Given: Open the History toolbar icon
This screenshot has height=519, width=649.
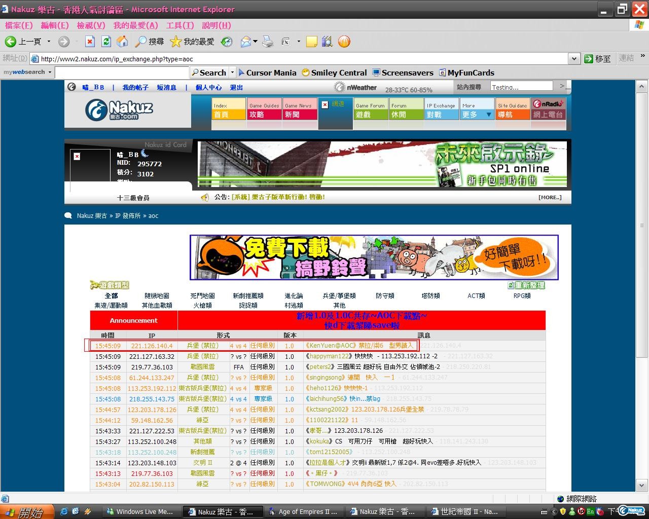Looking at the screenshot, I should pyautogui.click(x=227, y=42).
